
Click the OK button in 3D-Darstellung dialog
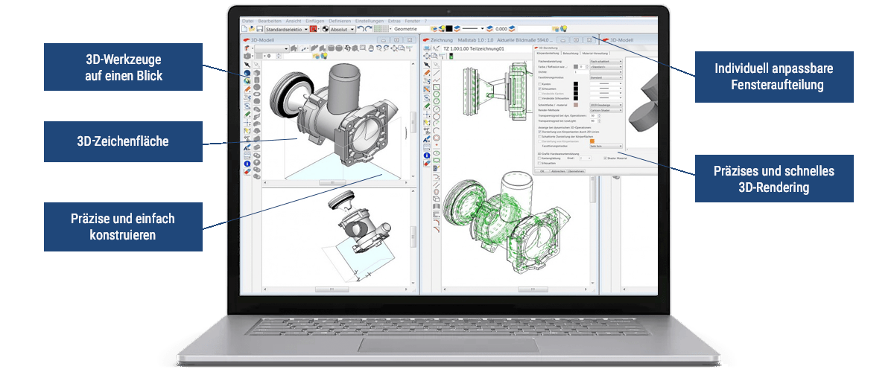click(x=542, y=170)
